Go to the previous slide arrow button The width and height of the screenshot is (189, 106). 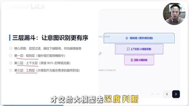[x=167, y=94]
